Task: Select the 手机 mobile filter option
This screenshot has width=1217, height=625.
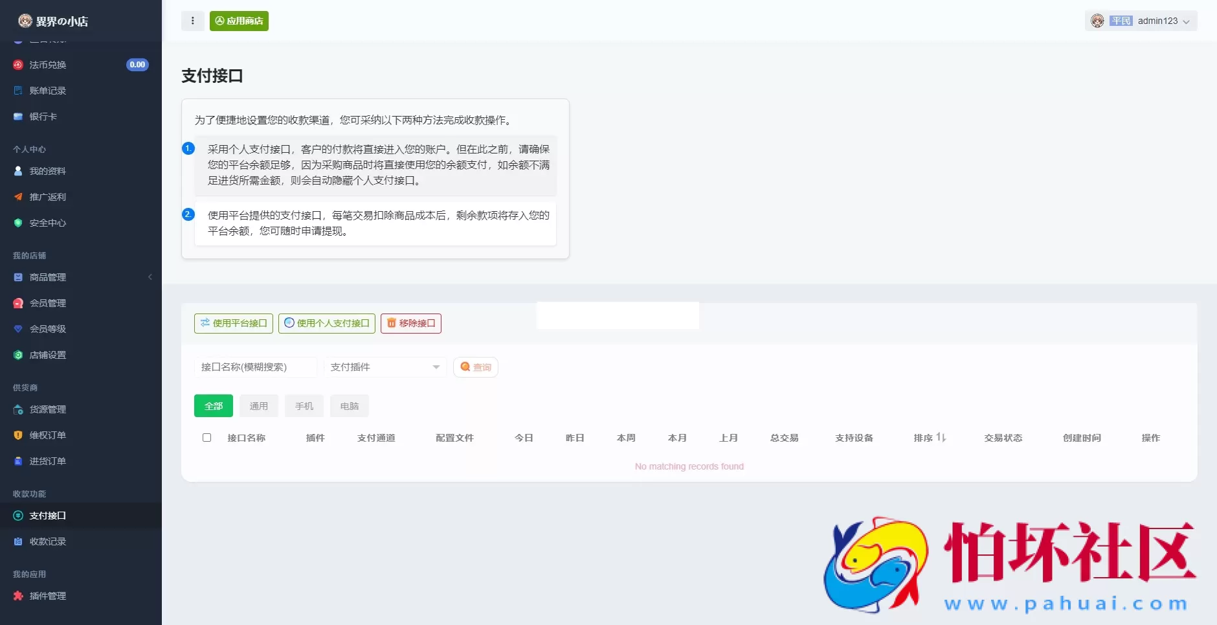Action: pos(304,405)
